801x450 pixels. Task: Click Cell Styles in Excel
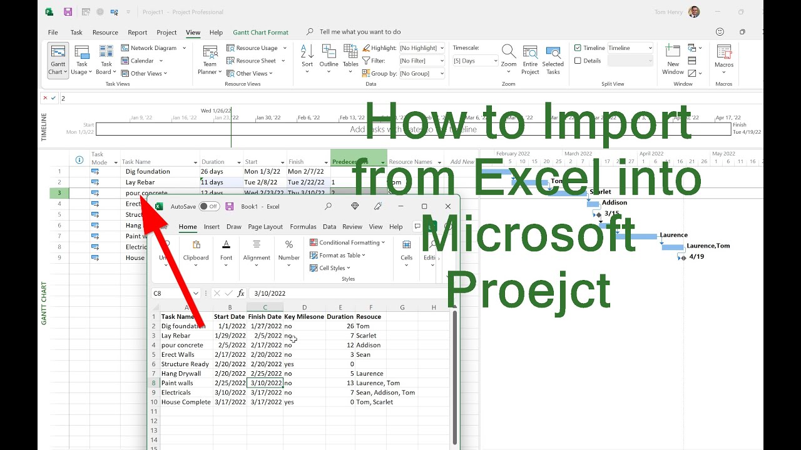[x=331, y=268]
